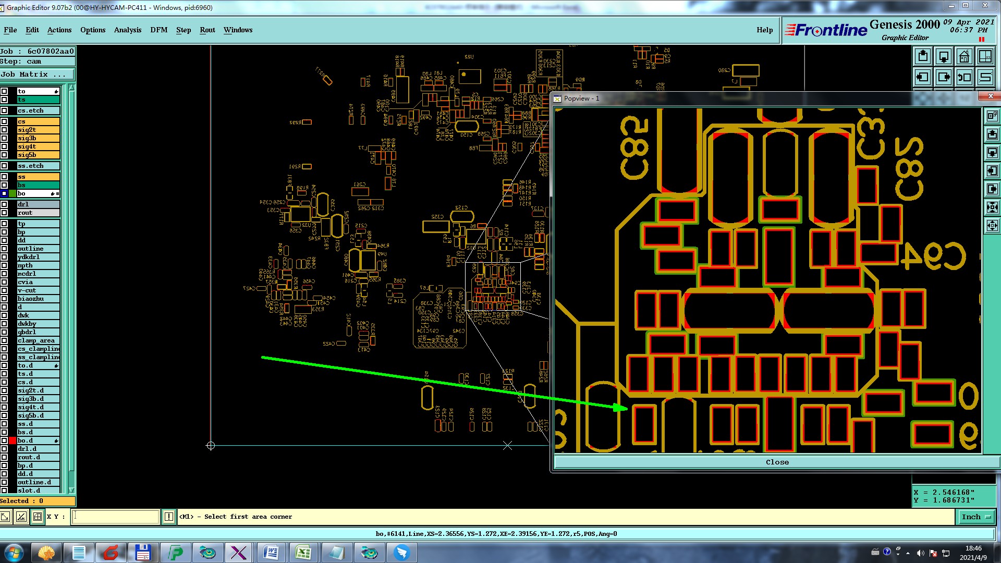Click the S-shaped snap icon
This screenshot has height=563, width=1001.
985,77
